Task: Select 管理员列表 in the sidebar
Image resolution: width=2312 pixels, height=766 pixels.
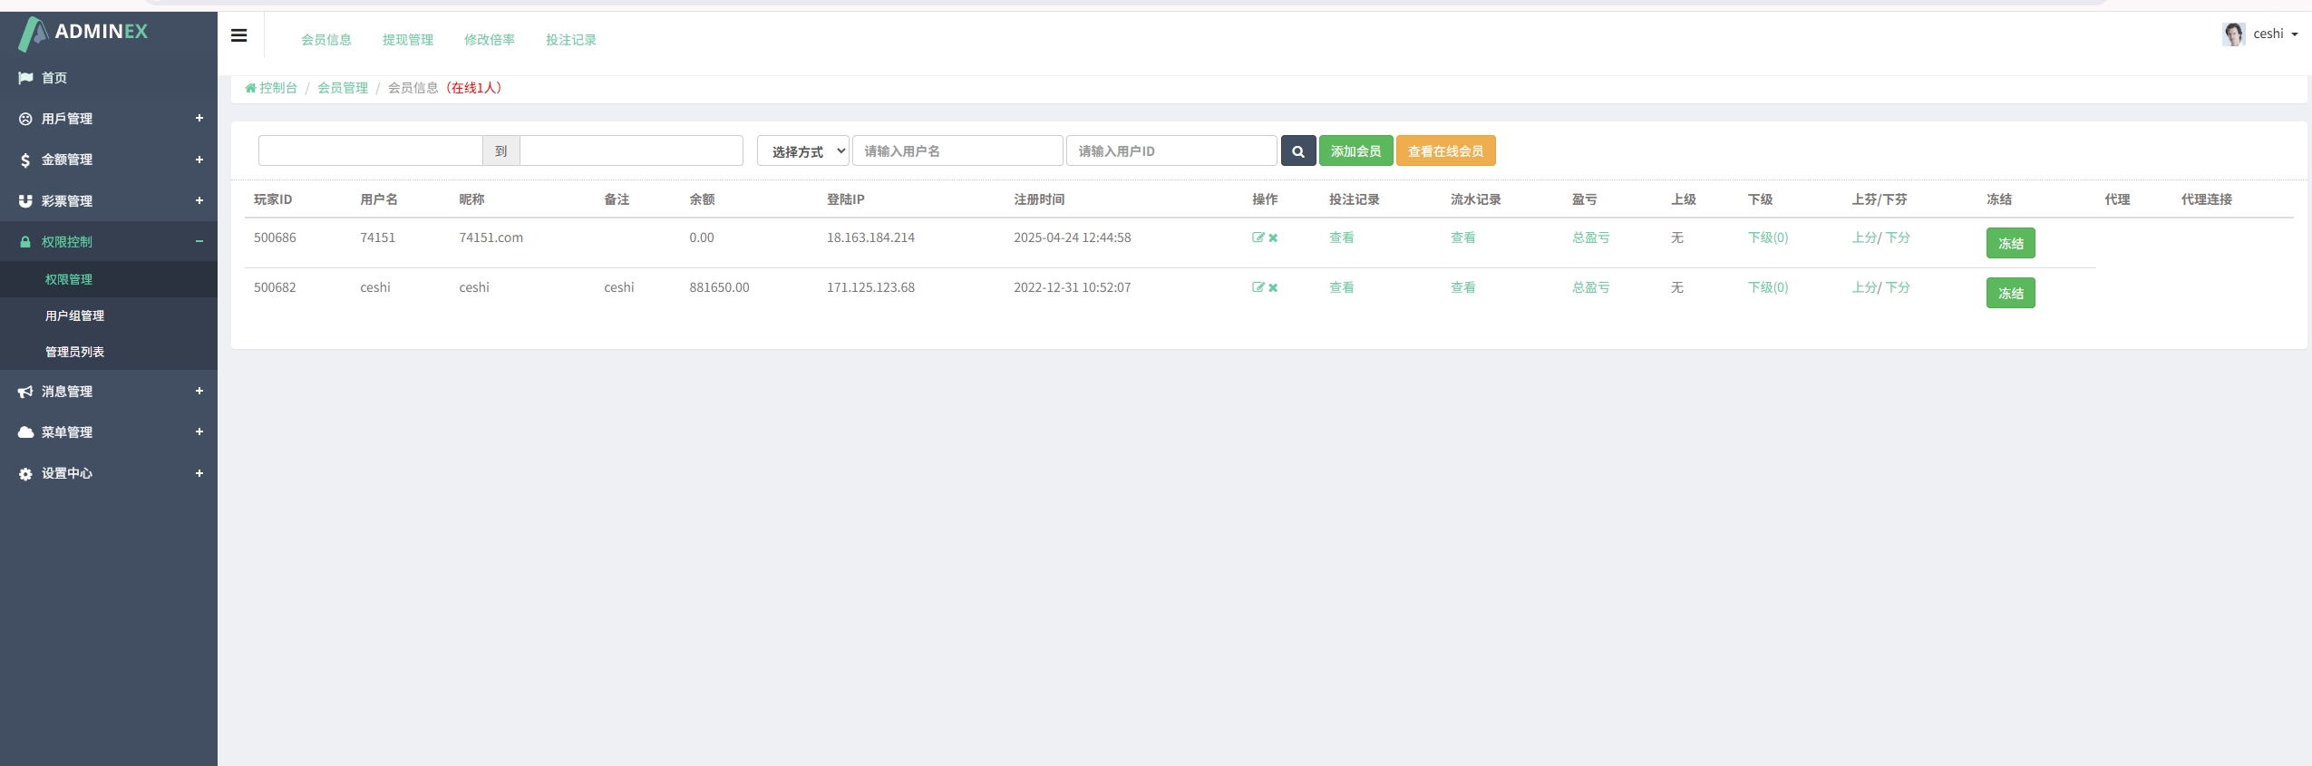Action: [x=75, y=352]
